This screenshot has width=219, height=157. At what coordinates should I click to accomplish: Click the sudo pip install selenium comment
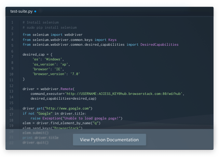pyautogui.click(x=50, y=27)
